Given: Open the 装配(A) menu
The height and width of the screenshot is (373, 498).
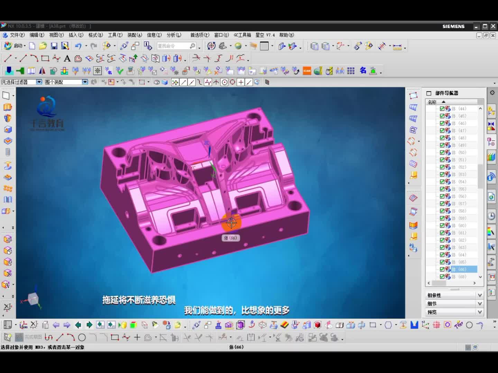Looking at the screenshot, I should click(135, 35).
